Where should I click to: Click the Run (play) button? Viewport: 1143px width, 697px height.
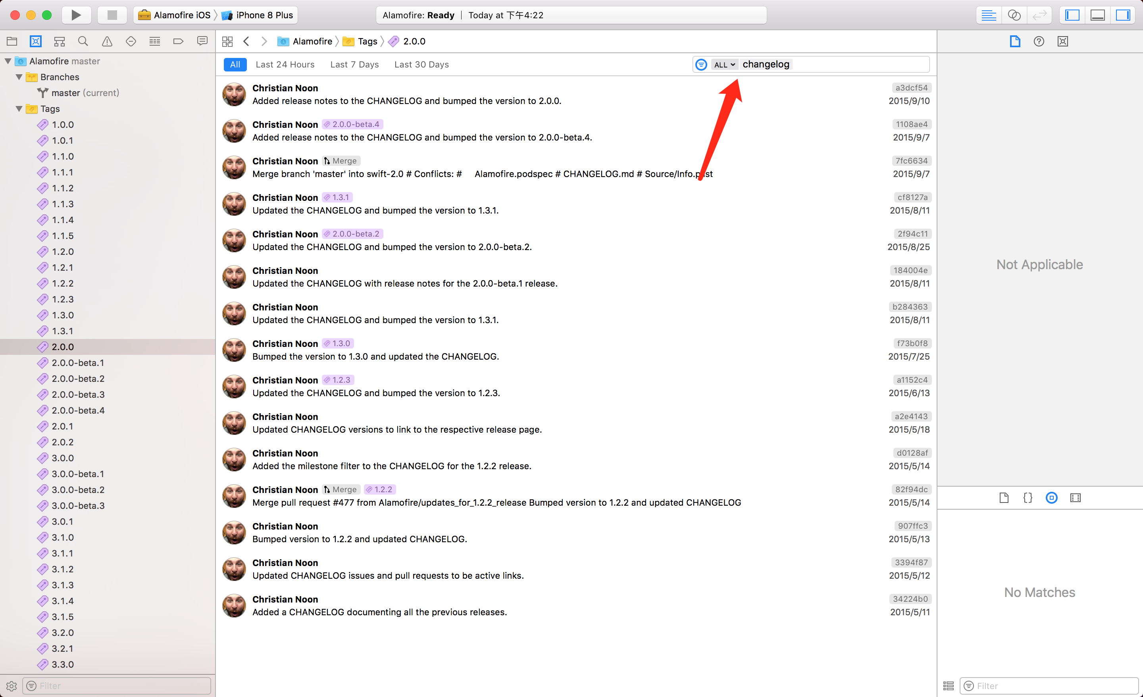[x=76, y=15]
